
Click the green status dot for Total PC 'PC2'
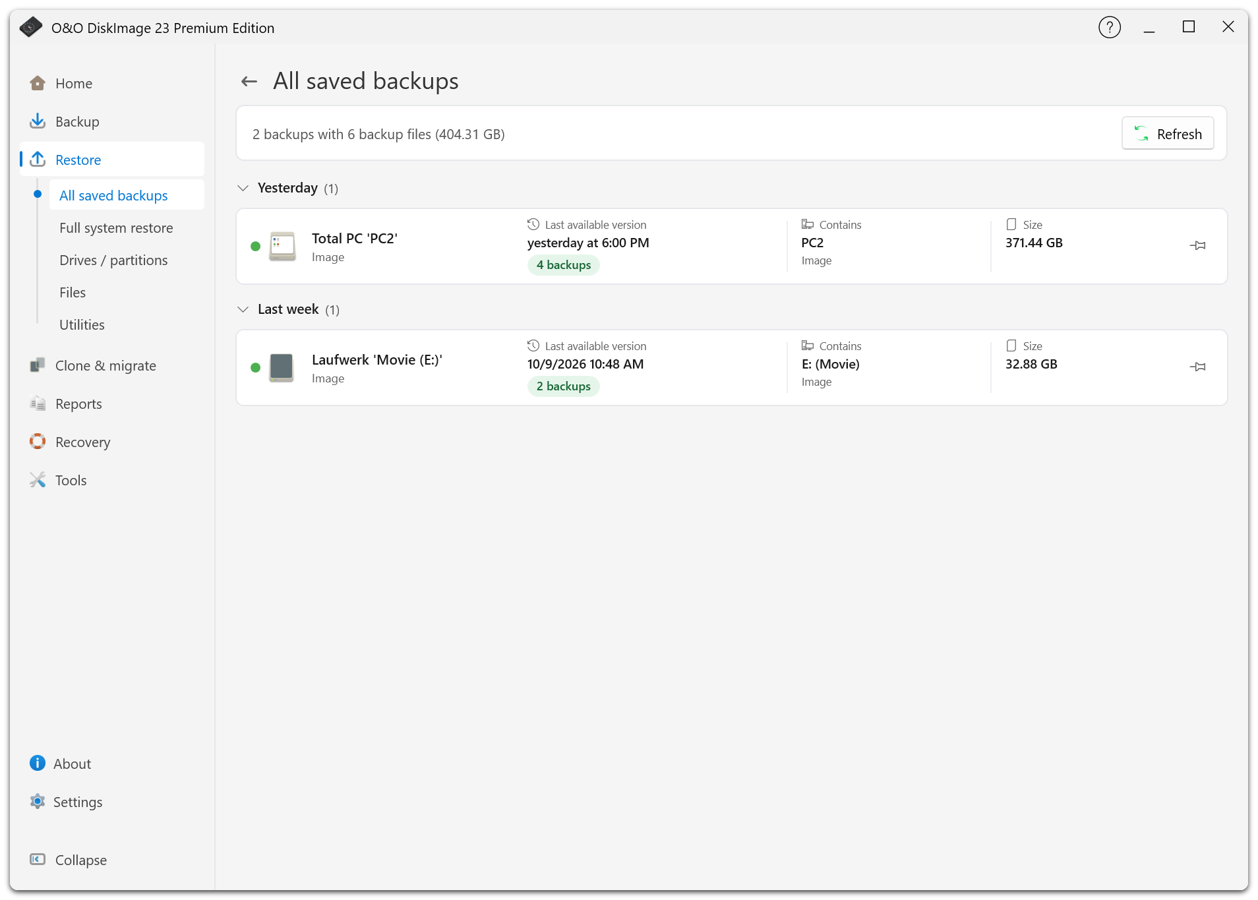[256, 247]
